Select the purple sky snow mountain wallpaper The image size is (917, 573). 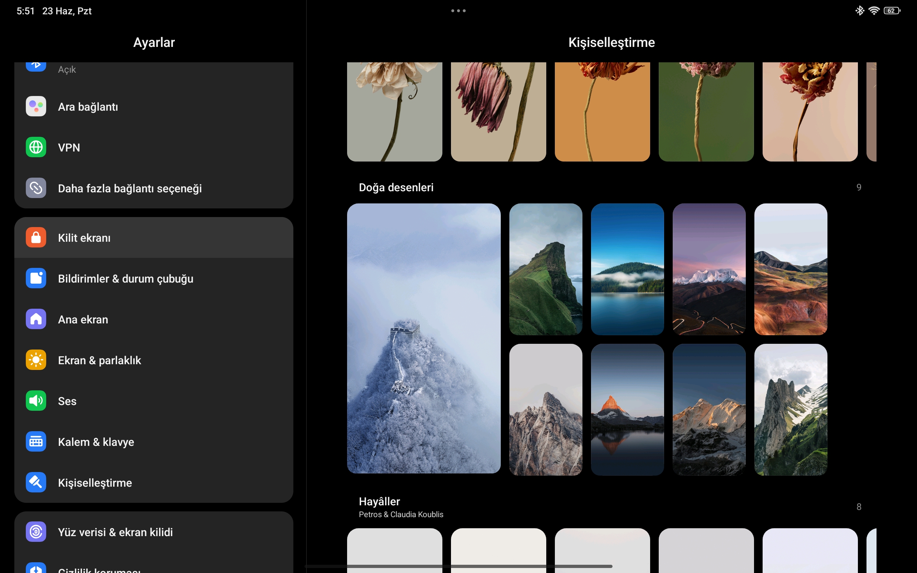(709, 269)
